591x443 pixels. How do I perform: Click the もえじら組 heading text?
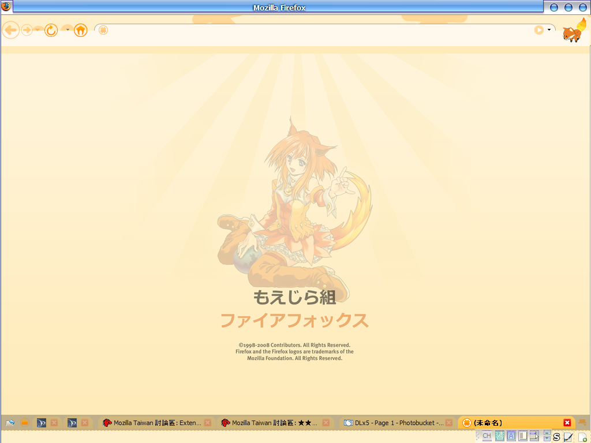pyautogui.click(x=295, y=297)
